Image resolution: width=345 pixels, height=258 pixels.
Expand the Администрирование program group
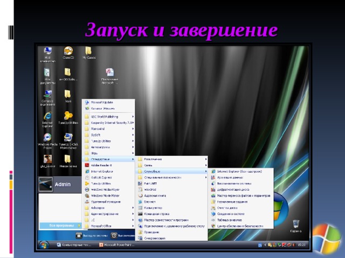click(109, 214)
